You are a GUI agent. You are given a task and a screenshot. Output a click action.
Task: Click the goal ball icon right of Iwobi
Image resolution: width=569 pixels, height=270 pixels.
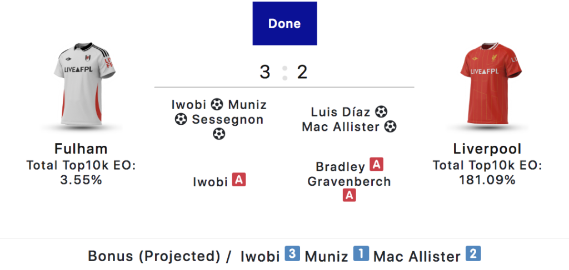click(x=217, y=105)
